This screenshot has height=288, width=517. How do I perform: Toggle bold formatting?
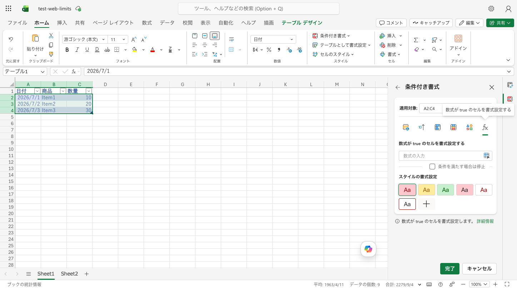click(x=67, y=50)
